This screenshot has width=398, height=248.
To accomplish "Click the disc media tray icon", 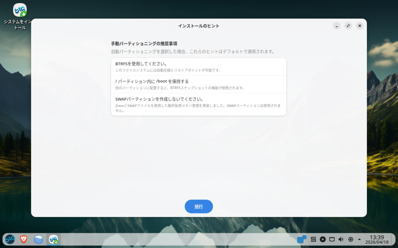I will pyautogui.click(x=323, y=239).
